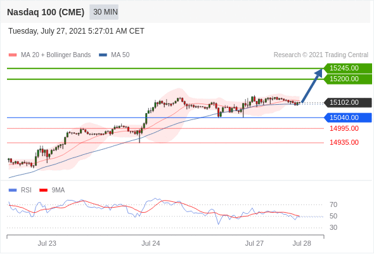The width and height of the screenshot is (374, 254).
Task: Click the 30 MIN timeframe button
Action: click(x=104, y=12)
